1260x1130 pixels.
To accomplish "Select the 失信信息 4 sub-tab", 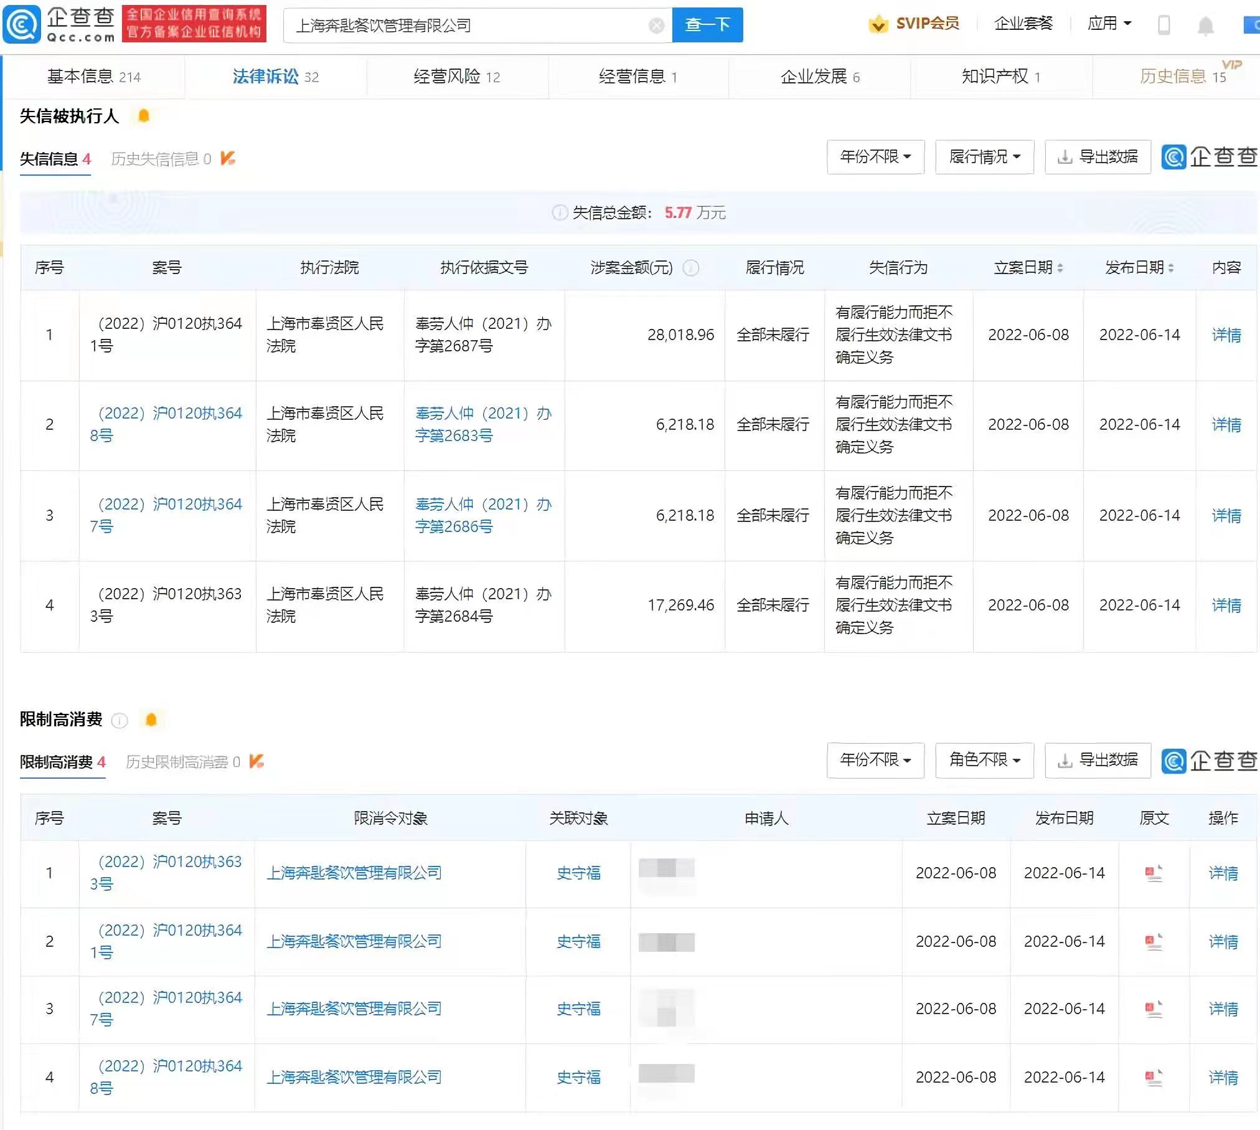I will pyautogui.click(x=55, y=159).
